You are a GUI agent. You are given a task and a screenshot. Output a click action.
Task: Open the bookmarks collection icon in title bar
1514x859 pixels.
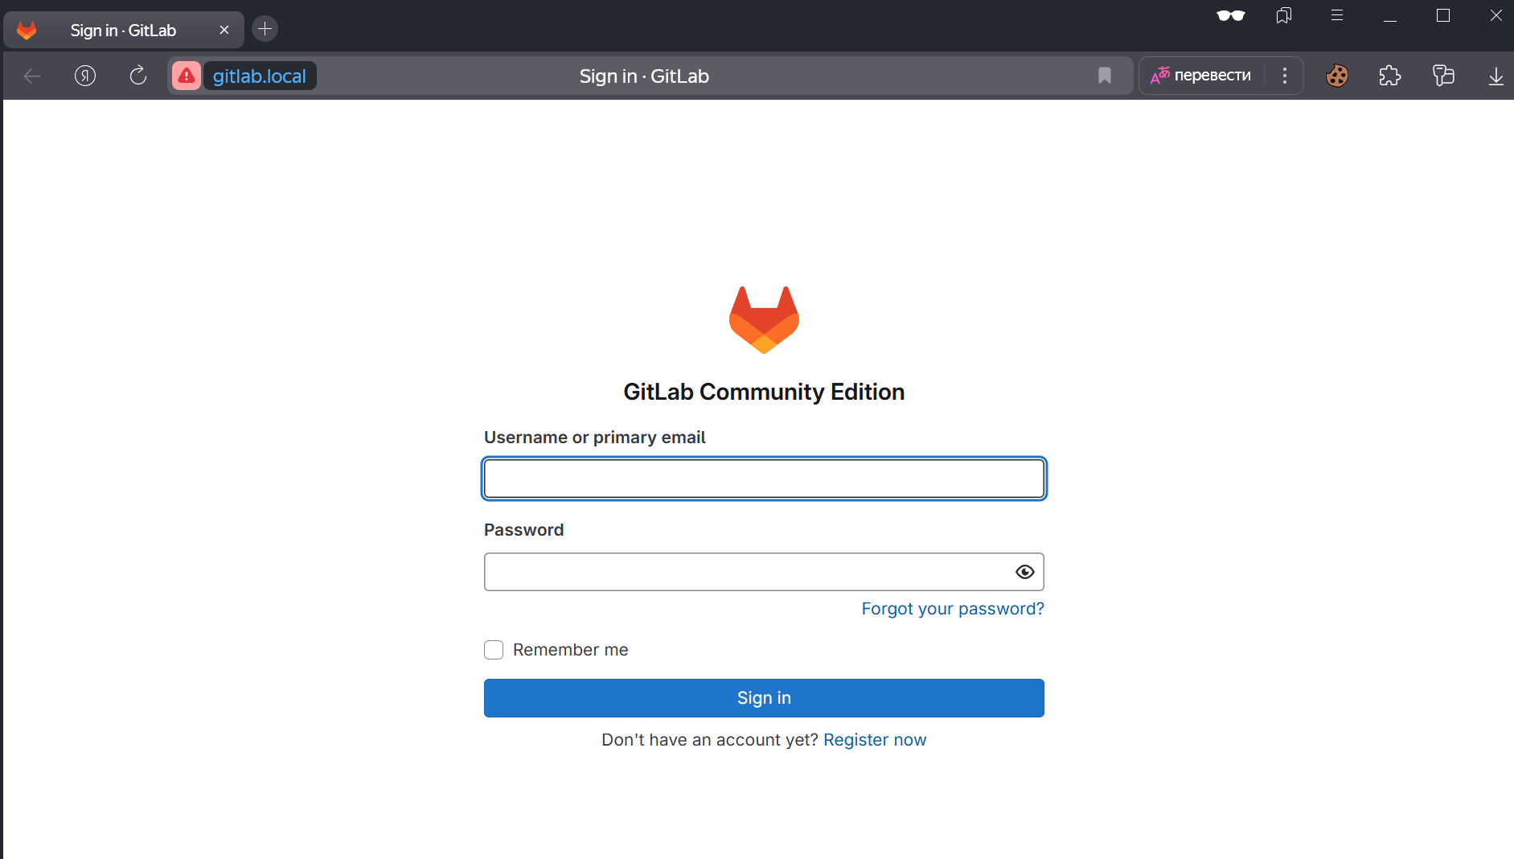click(x=1284, y=16)
